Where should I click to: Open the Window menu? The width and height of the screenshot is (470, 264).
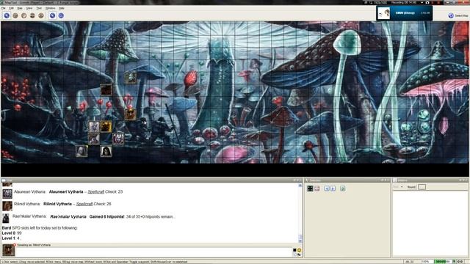pyautogui.click(x=50, y=8)
